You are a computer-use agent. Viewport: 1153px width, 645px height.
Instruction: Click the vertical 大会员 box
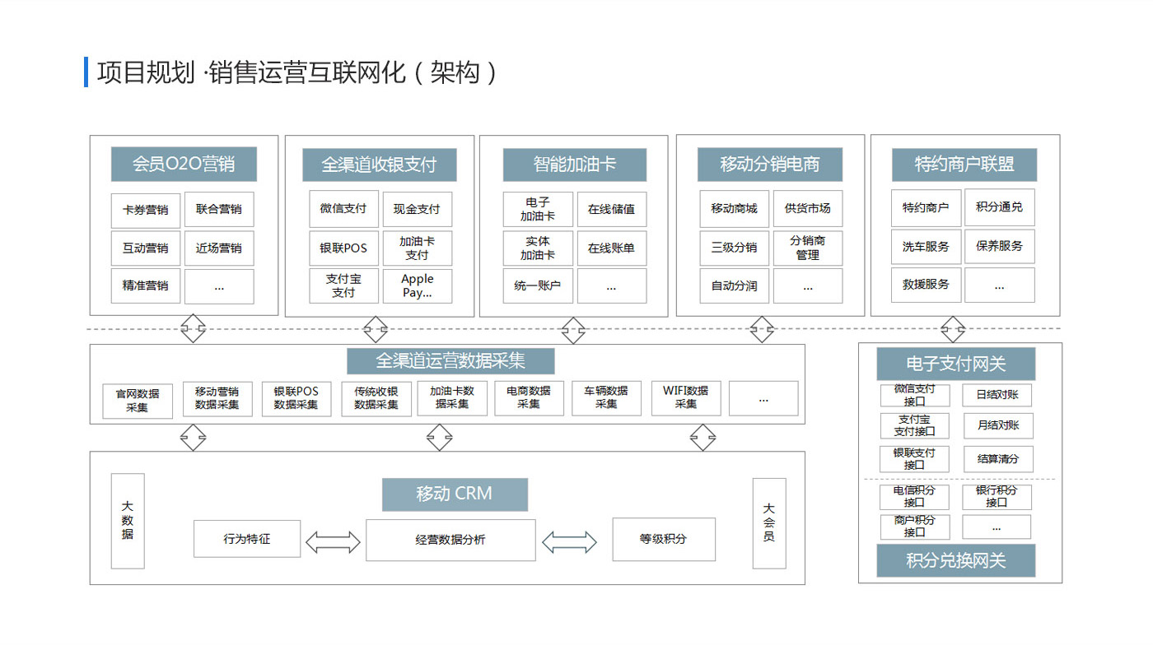[769, 523]
